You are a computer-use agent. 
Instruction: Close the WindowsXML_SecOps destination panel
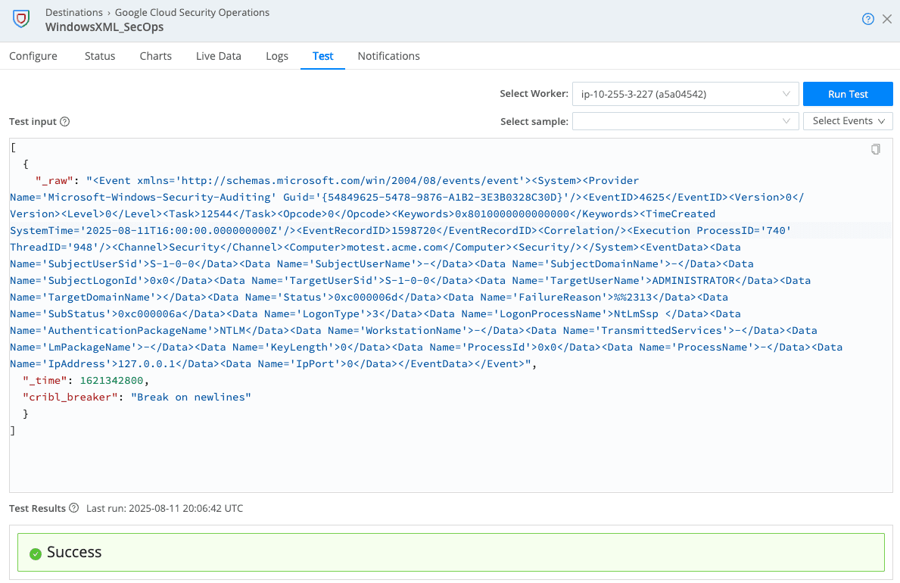point(887,20)
